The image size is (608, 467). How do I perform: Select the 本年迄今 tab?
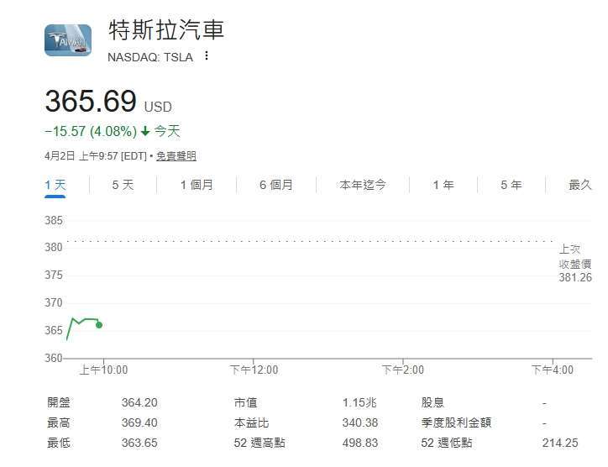click(x=363, y=185)
